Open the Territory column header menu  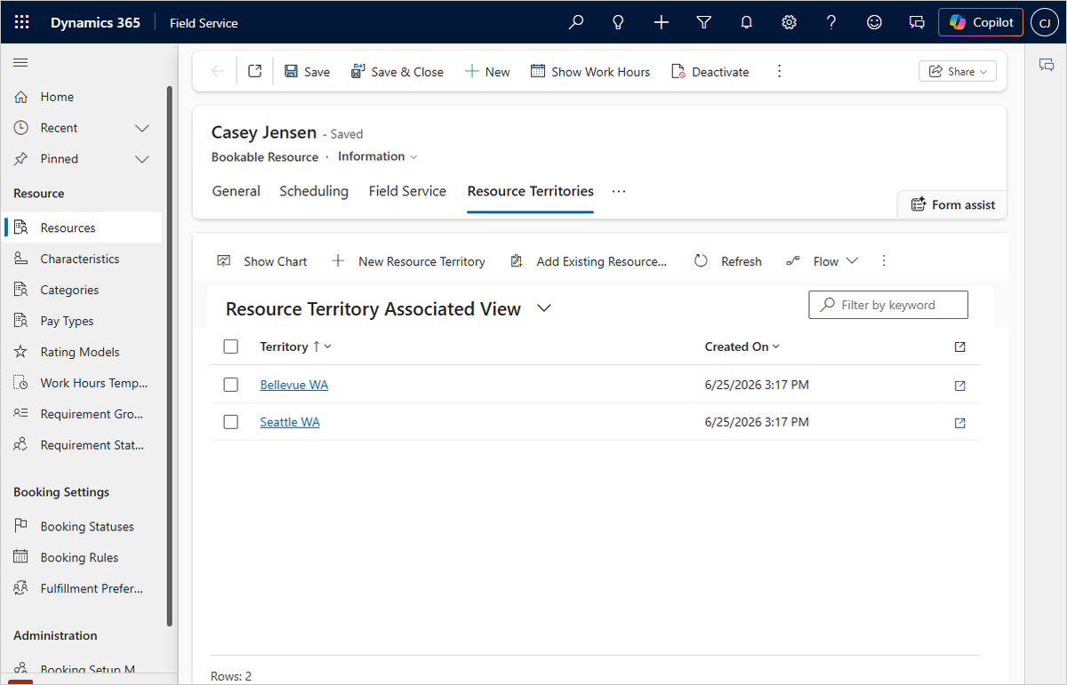(x=295, y=346)
